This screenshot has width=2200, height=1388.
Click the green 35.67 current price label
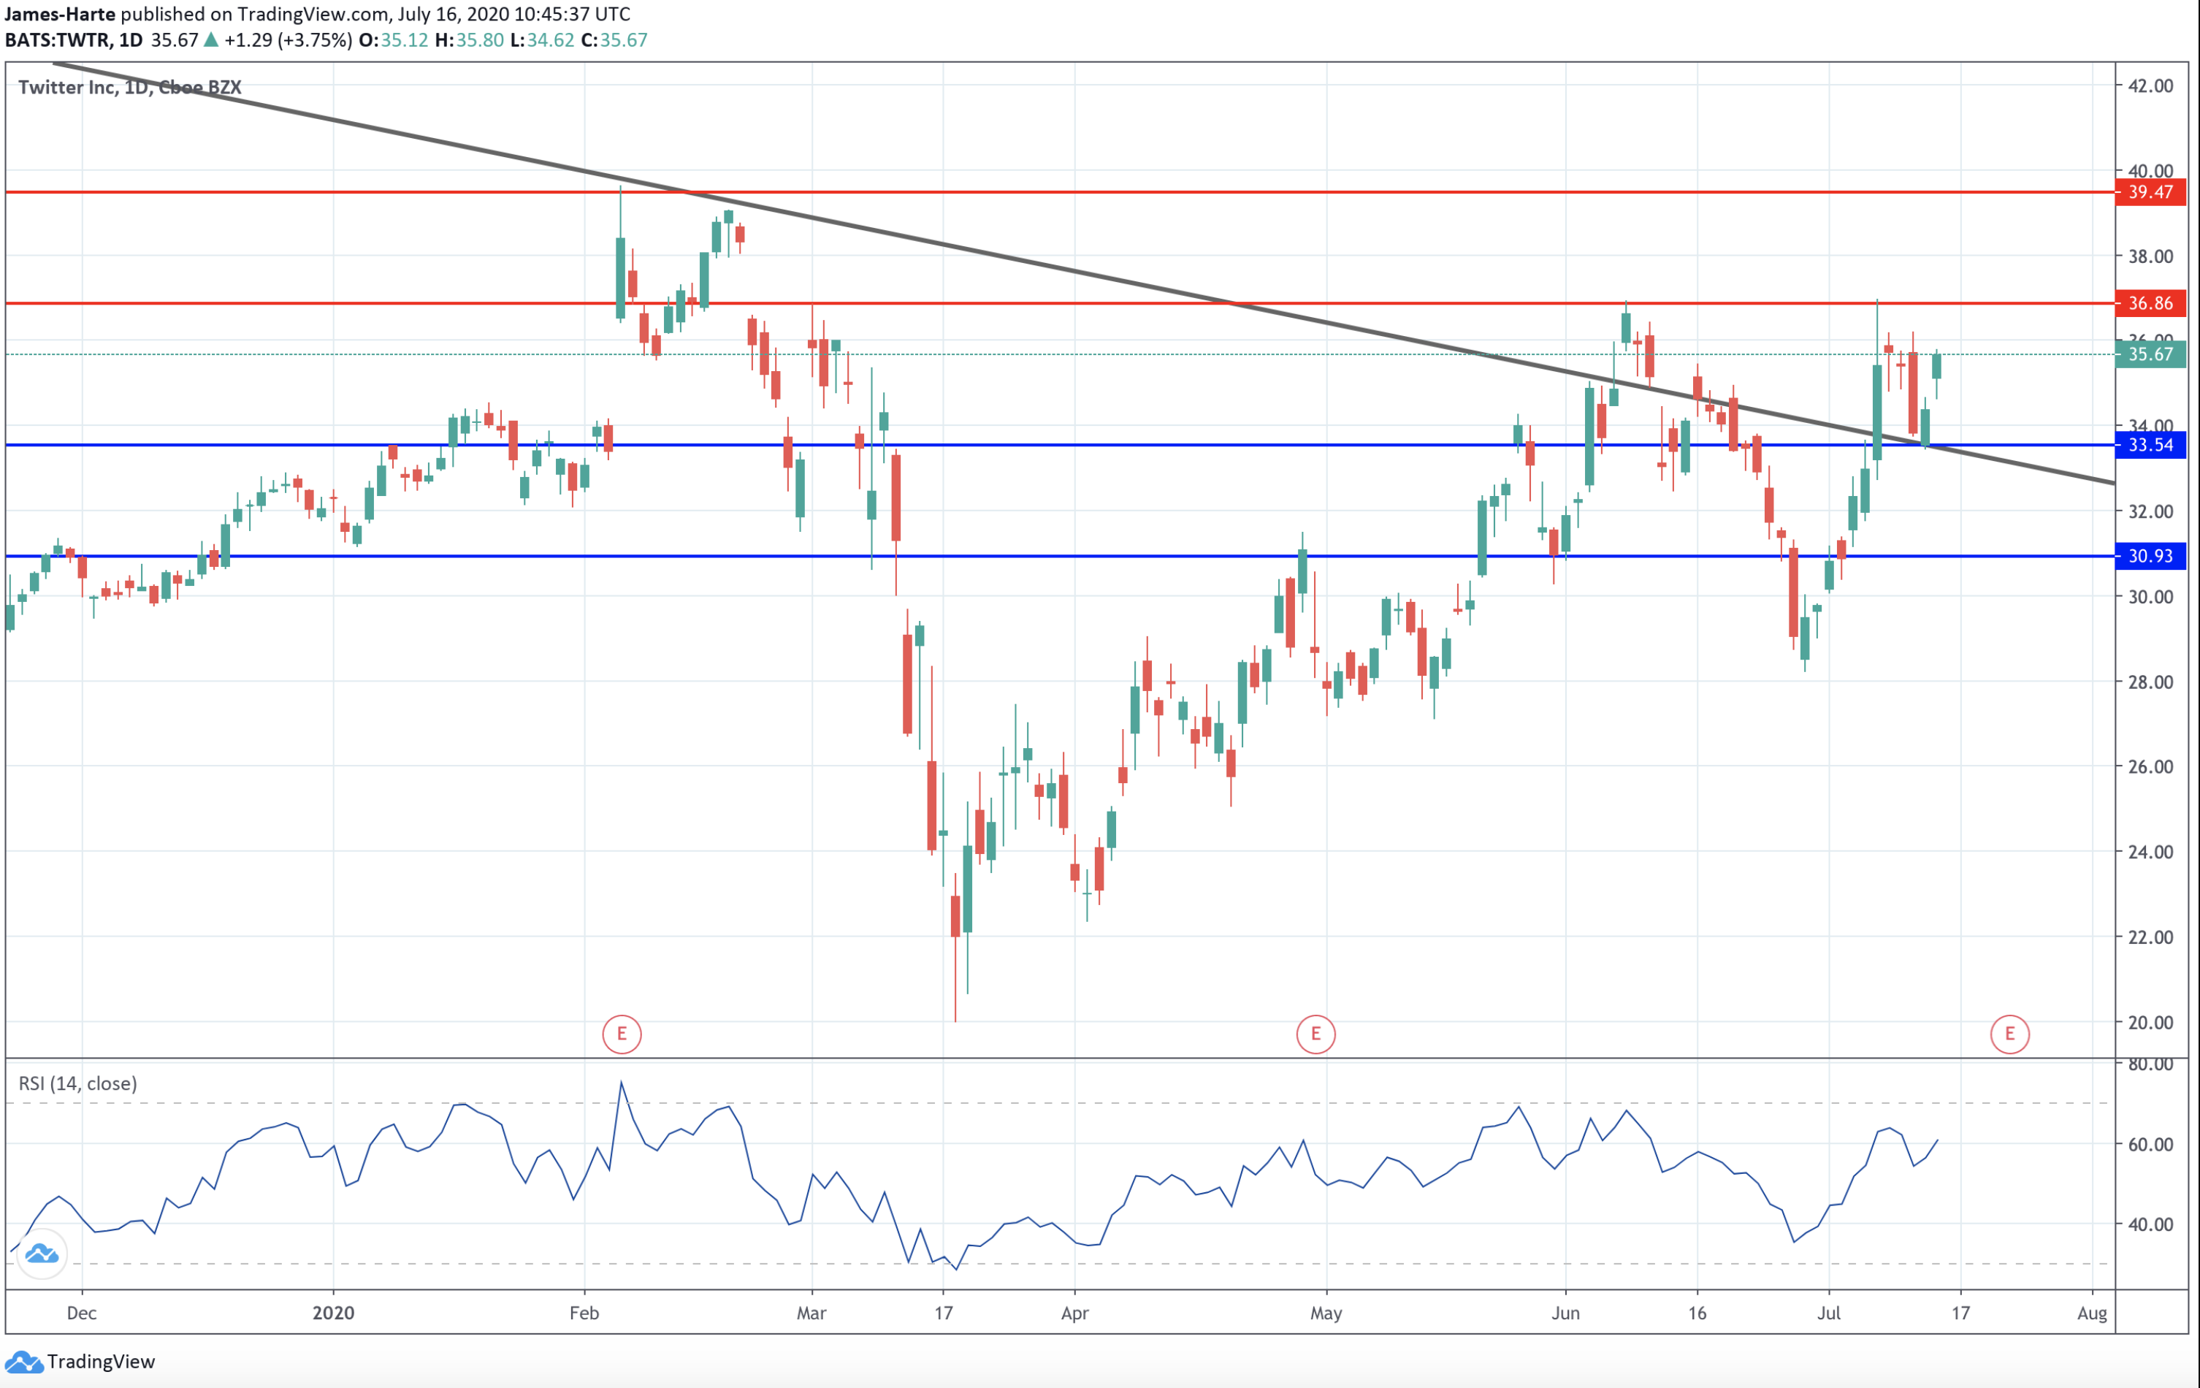[x=2150, y=354]
